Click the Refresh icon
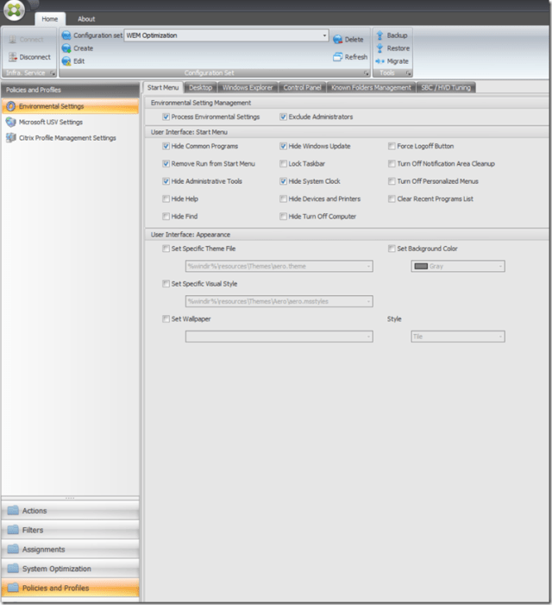The height and width of the screenshot is (605, 552). coord(338,57)
